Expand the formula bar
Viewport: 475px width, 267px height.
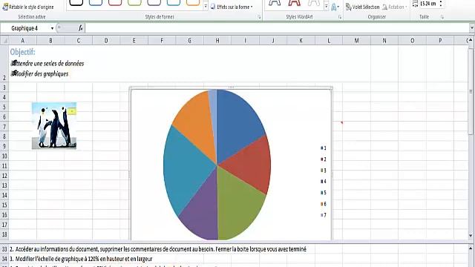pos(471,28)
